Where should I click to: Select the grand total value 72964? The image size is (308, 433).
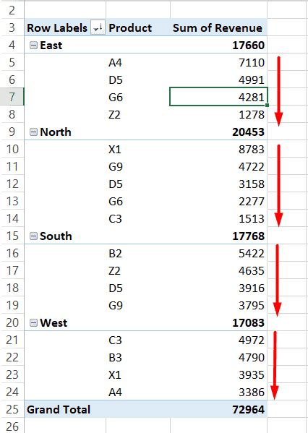(218, 409)
